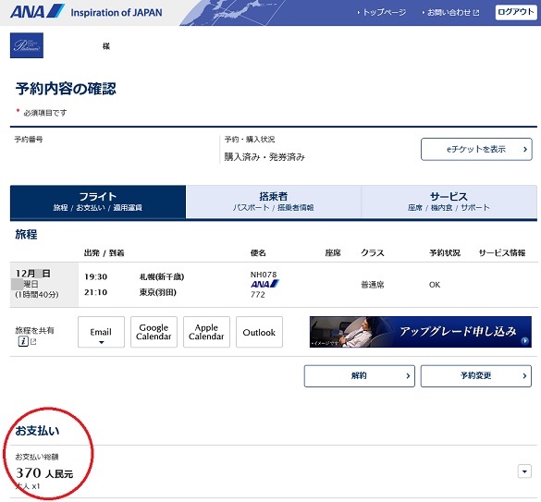Screen dimensions: 541x502
Task: Click aircraft type 772
Action: [258, 294]
